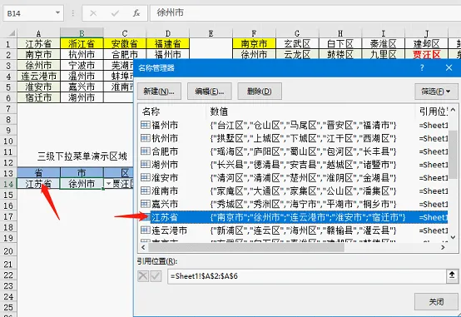
Task: Select the highlighted 江苏省 name entry
Action: (294, 217)
